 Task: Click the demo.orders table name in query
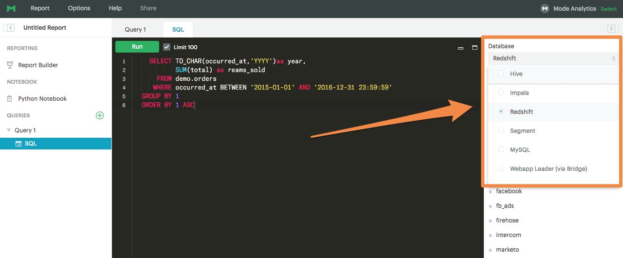pos(196,79)
